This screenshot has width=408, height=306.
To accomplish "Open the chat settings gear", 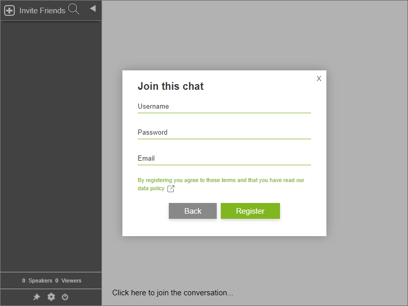I will [51, 297].
